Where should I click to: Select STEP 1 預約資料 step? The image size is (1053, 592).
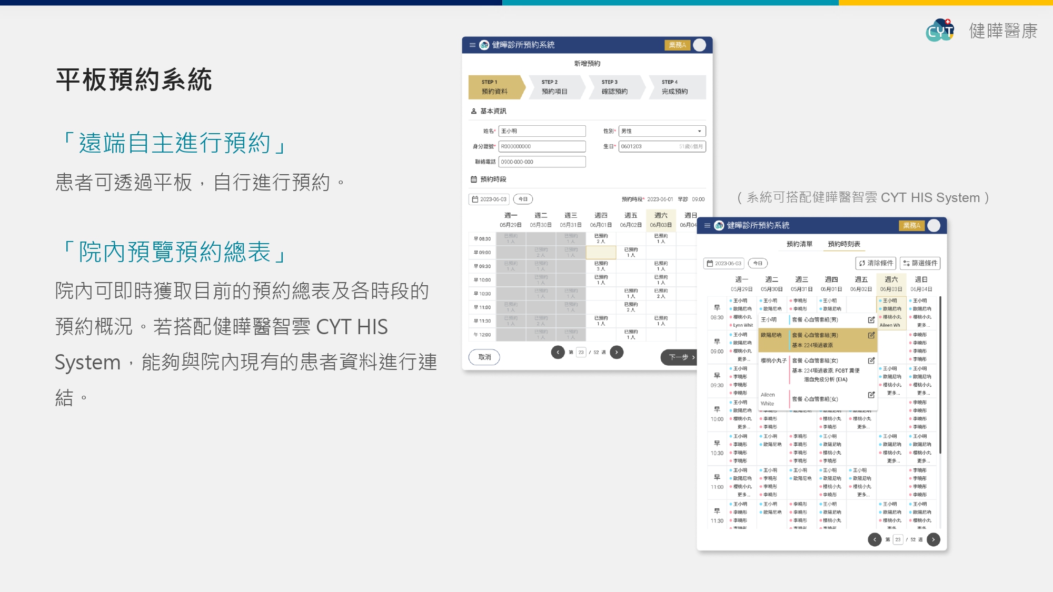point(496,87)
